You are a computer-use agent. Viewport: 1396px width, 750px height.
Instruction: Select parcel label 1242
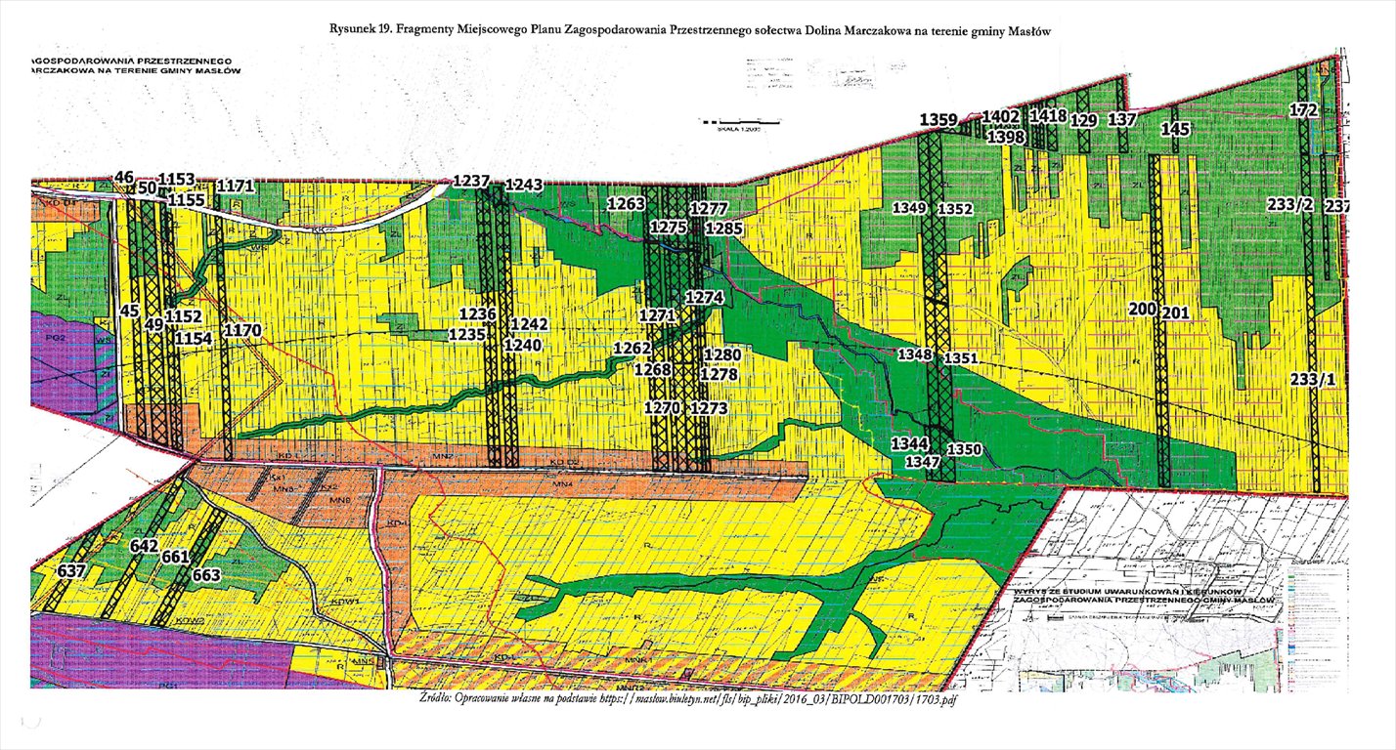click(530, 323)
